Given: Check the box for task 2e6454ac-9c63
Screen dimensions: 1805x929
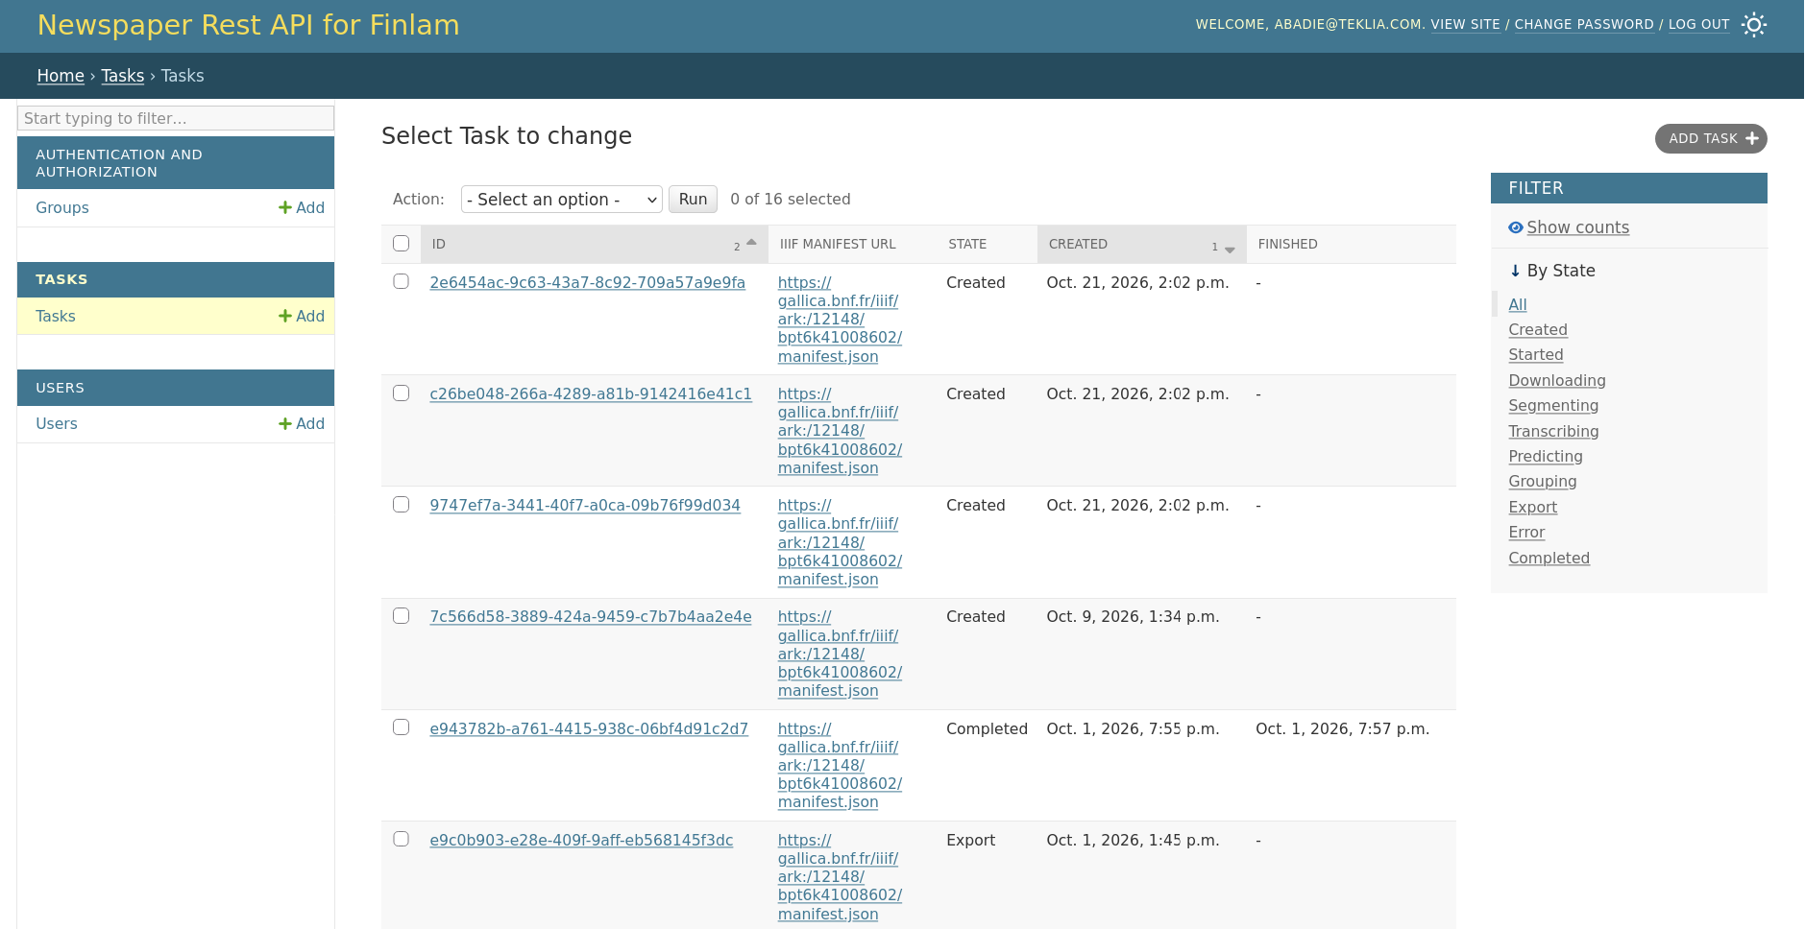Looking at the screenshot, I should click(402, 281).
